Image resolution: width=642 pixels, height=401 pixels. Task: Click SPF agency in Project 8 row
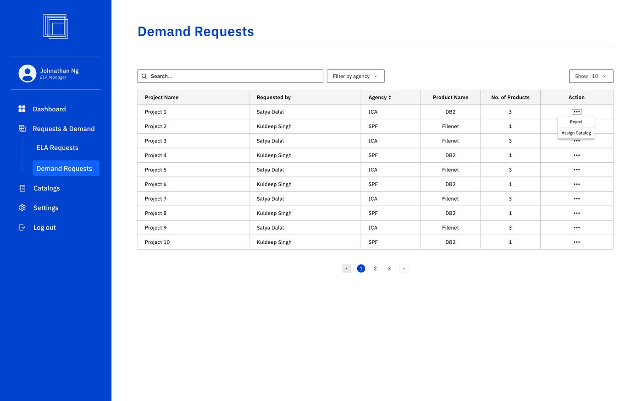(x=373, y=214)
